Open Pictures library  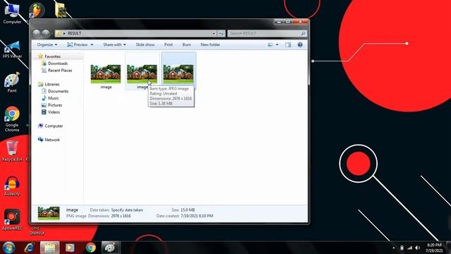[55, 105]
